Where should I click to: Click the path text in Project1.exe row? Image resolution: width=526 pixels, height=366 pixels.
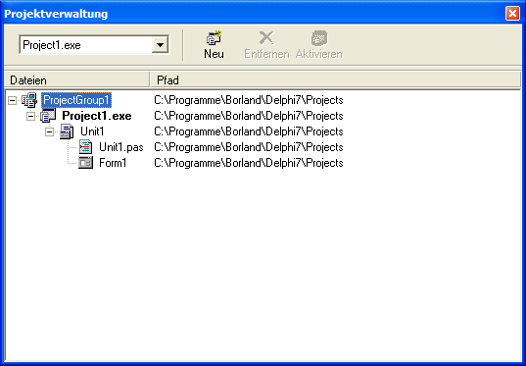coord(249,116)
